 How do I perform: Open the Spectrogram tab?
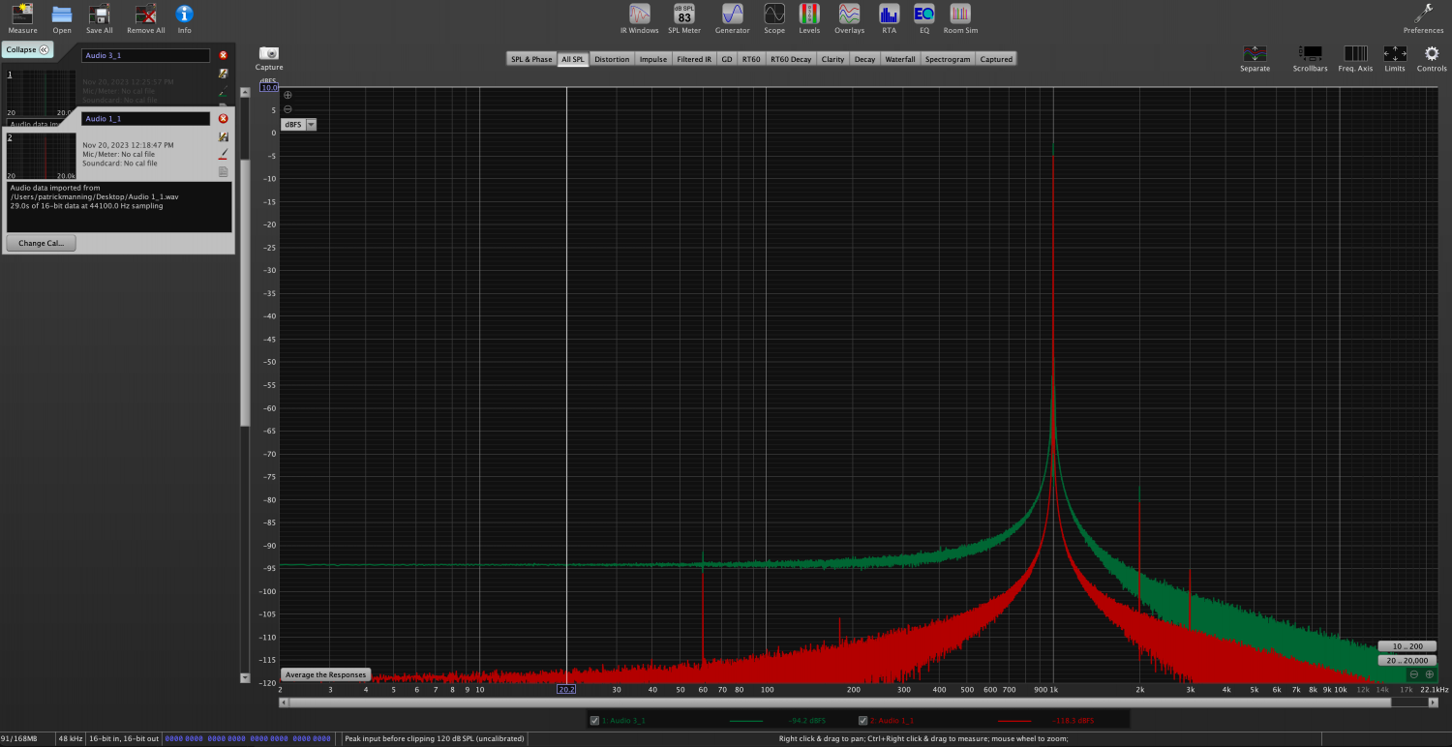point(948,59)
